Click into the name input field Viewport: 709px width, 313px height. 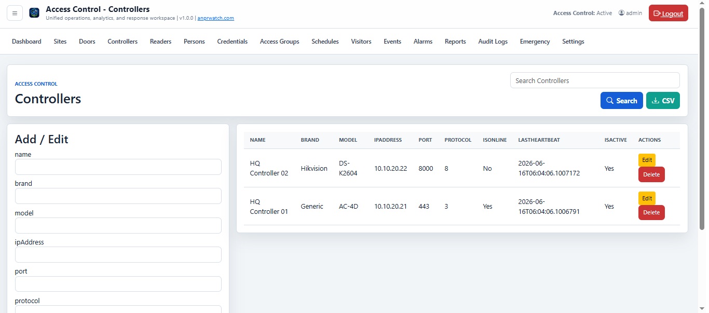118,167
